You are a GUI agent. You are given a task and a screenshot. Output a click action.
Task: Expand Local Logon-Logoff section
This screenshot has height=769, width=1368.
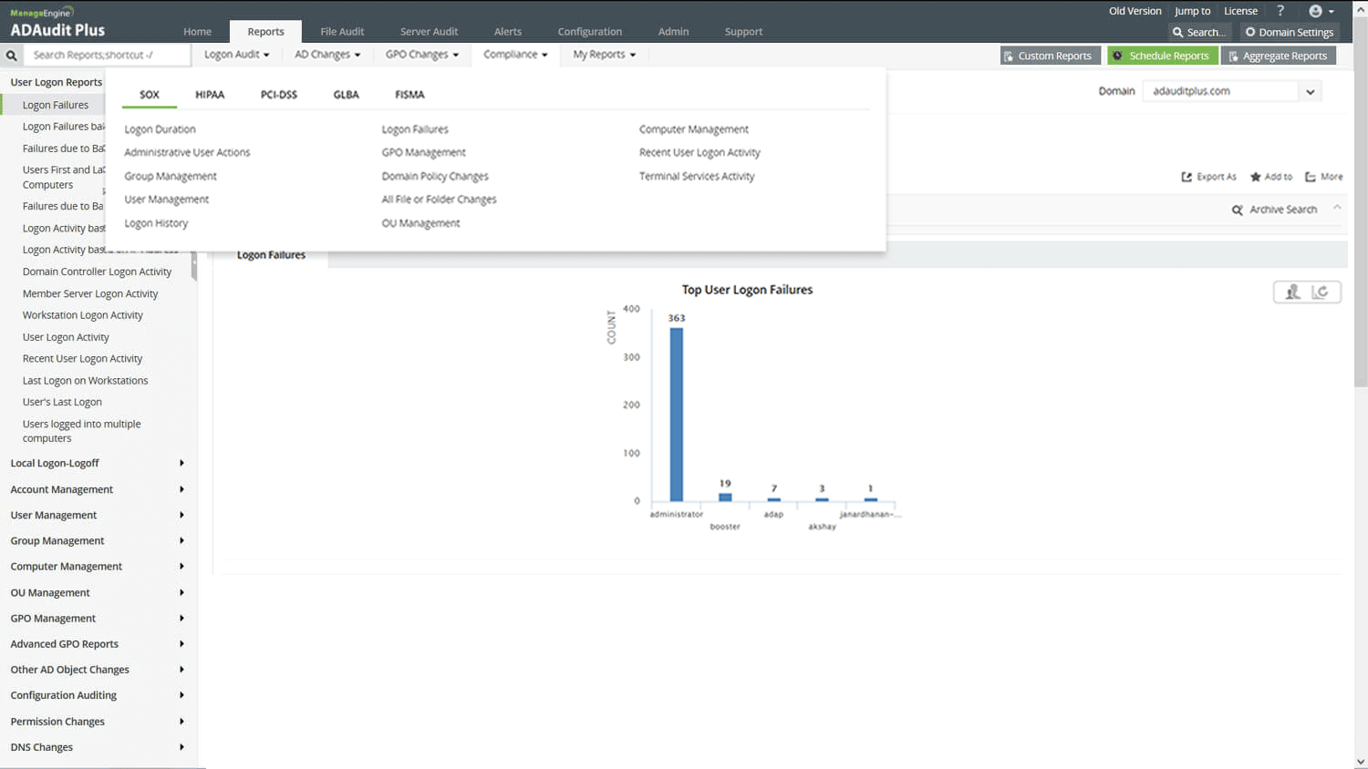point(98,463)
